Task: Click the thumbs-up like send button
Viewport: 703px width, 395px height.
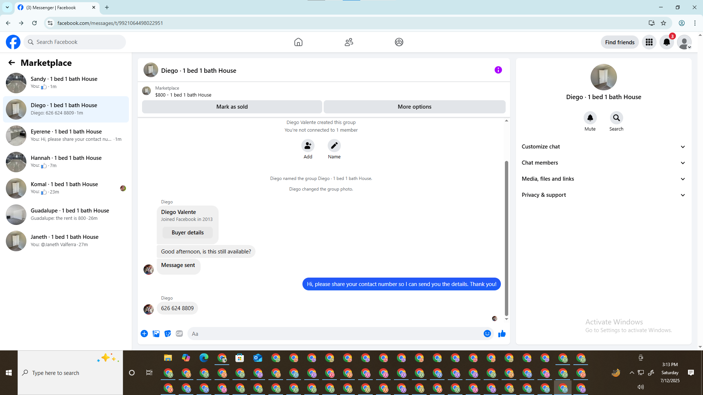Action: 502,334
